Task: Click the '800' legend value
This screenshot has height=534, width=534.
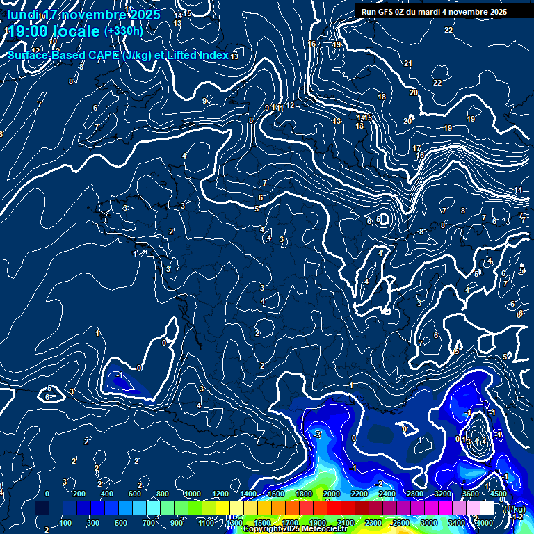Action: coord(163,494)
